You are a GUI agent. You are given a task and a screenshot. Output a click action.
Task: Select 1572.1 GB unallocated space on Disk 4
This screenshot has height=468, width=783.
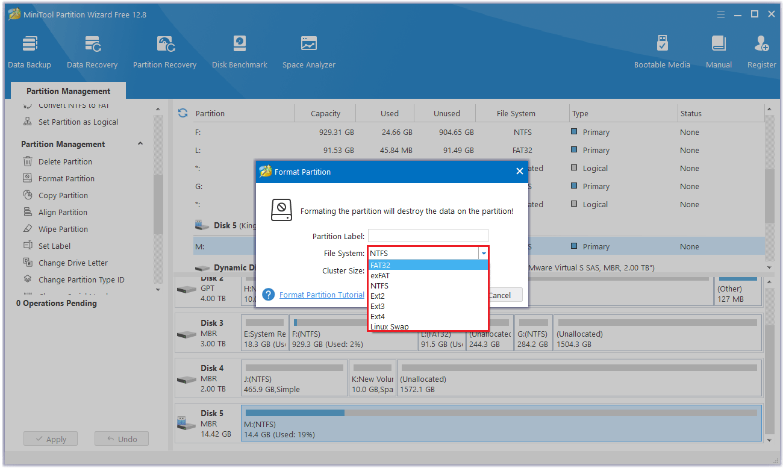click(579, 378)
